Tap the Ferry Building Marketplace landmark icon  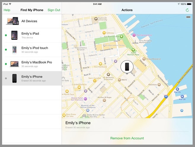pyautogui.click(x=135, y=42)
